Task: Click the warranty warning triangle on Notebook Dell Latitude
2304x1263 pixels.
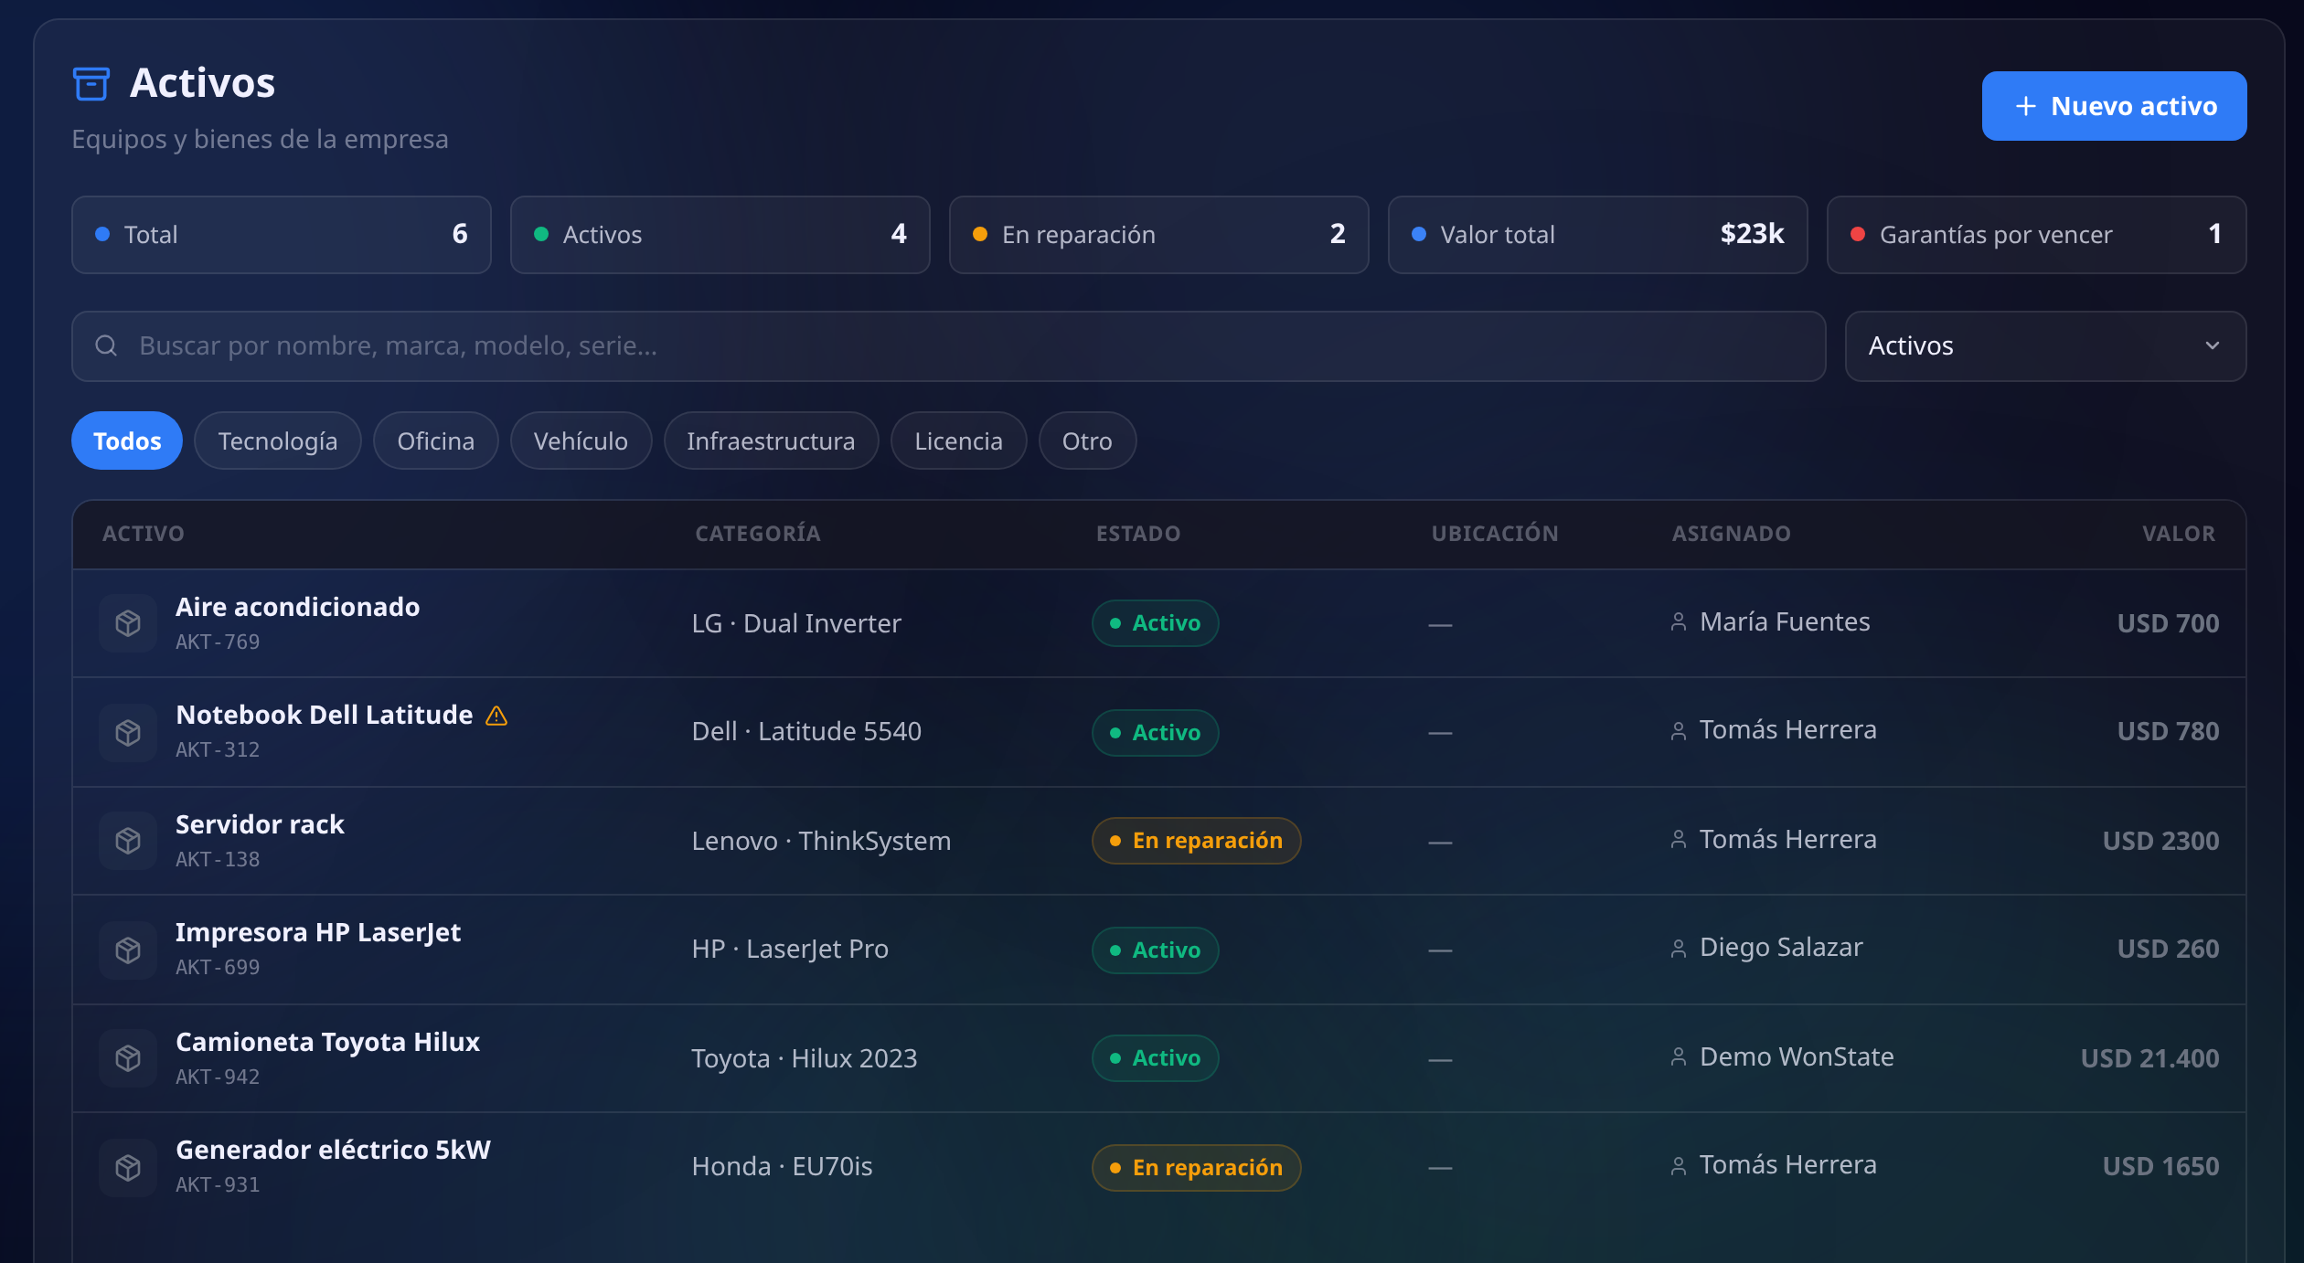Action: 496,716
